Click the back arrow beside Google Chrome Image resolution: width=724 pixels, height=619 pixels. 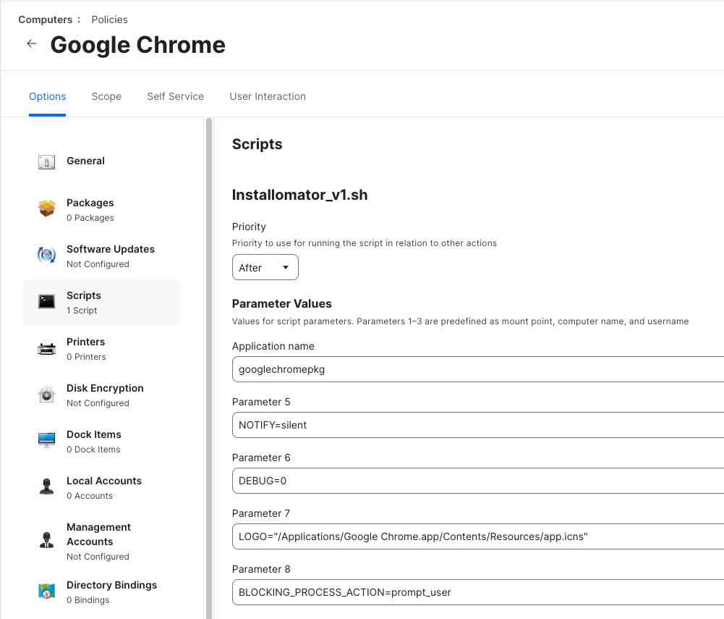[31, 43]
